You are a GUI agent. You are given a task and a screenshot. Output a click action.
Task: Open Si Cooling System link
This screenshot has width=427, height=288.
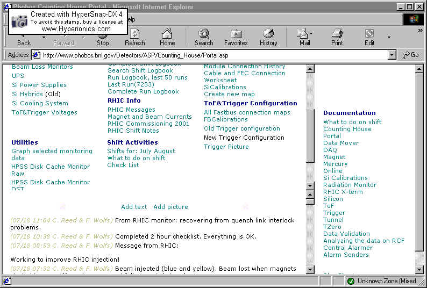[40, 103]
